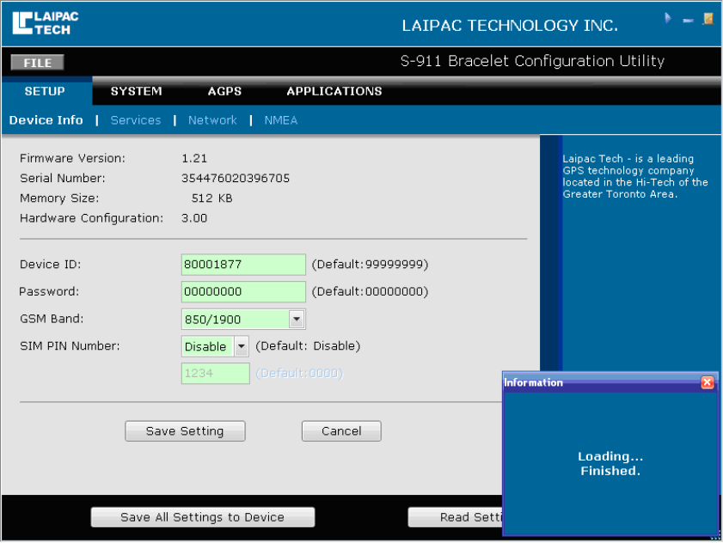
Task: Click the SIM PIN 1234 input field
Action: click(x=215, y=374)
